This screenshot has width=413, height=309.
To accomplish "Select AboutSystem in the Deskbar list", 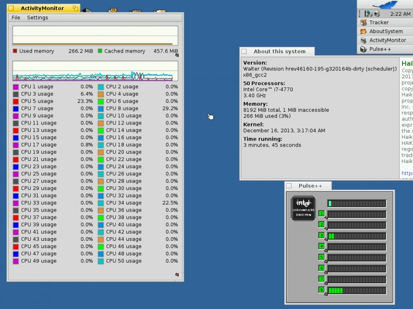I will coord(385,31).
